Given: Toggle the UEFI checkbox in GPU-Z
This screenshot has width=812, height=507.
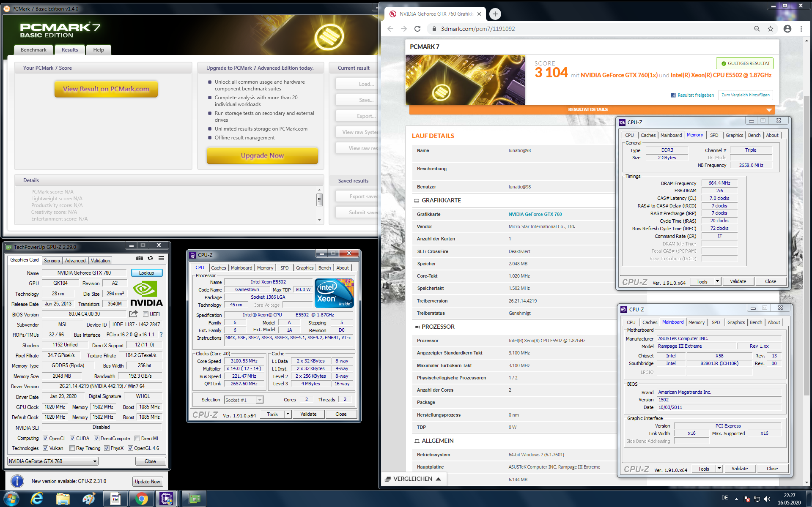Looking at the screenshot, I should [x=145, y=314].
